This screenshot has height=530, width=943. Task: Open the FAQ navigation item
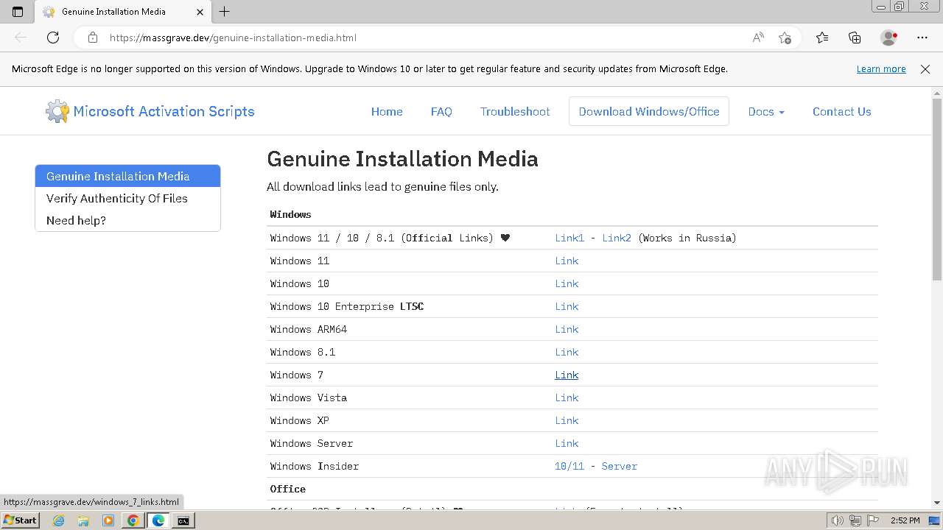click(441, 112)
